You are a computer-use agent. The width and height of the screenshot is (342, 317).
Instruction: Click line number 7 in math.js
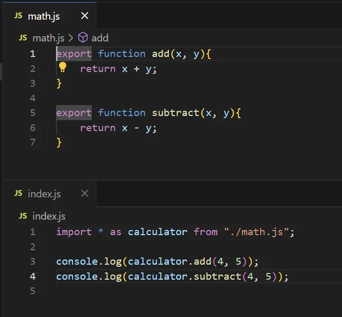point(33,142)
